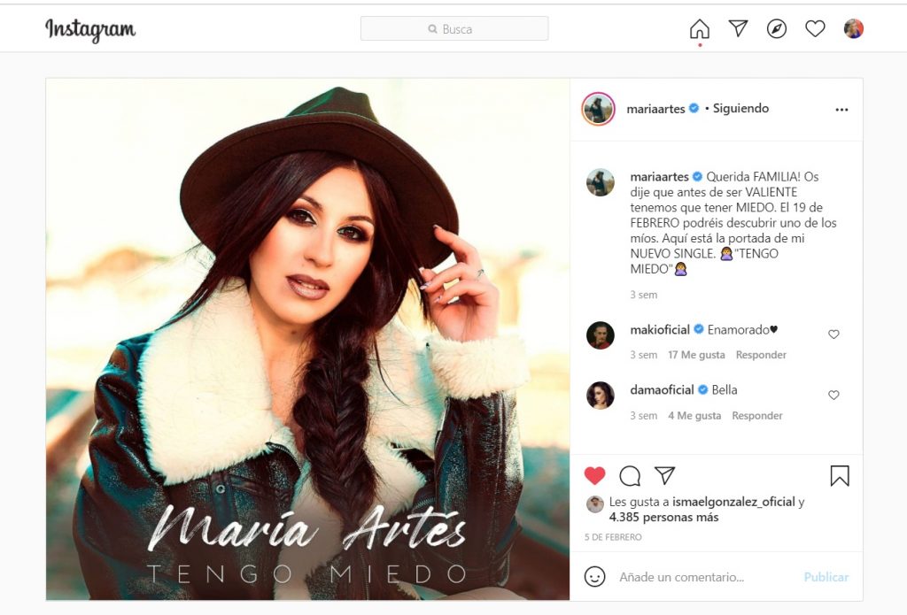The width and height of the screenshot is (907, 615).
Task: Like makioficial's comment
Action: pyautogui.click(x=833, y=334)
